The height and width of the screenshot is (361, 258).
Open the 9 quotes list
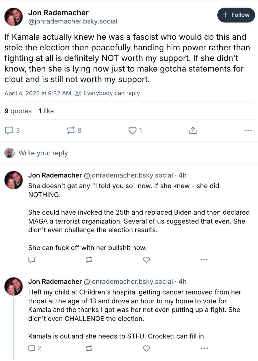pos(18,111)
